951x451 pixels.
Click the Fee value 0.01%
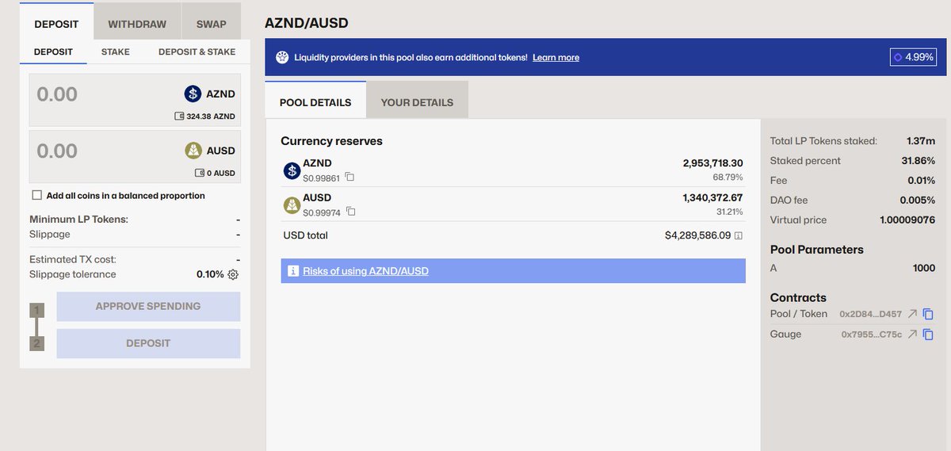click(921, 180)
